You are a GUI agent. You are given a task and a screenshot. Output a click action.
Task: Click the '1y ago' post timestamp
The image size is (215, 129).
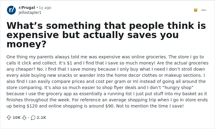45,8
